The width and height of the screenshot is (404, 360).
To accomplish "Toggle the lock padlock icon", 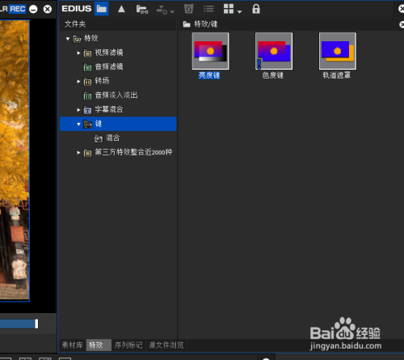I will coord(256,9).
